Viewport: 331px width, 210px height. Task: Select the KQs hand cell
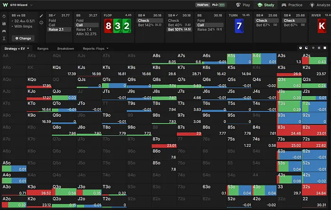tap(64, 71)
